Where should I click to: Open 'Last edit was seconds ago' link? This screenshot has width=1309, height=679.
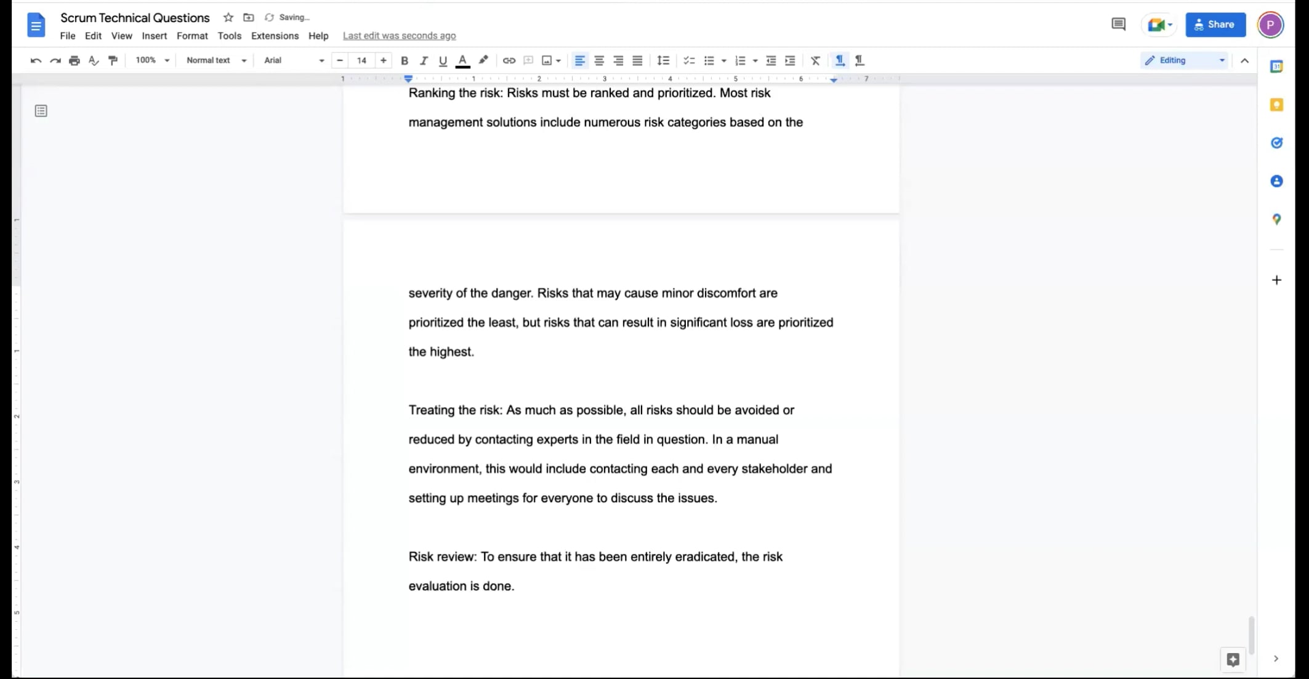[399, 36]
